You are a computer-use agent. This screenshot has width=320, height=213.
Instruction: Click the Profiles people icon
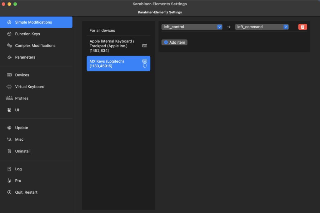tap(9, 98)
